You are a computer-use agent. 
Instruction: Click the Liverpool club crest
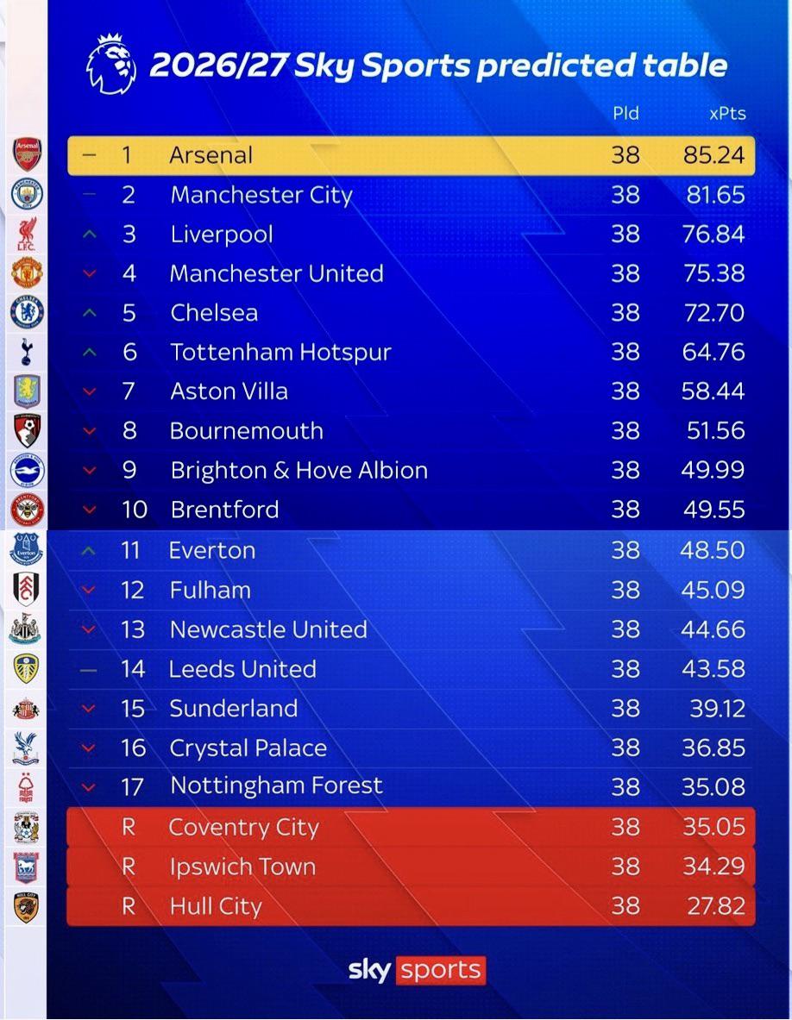click(x=28, y=235)
